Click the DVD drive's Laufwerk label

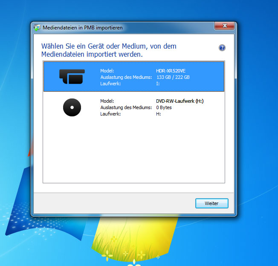tap(110, 114)
